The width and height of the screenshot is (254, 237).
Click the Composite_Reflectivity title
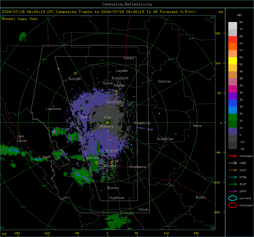tap(127, 4)
